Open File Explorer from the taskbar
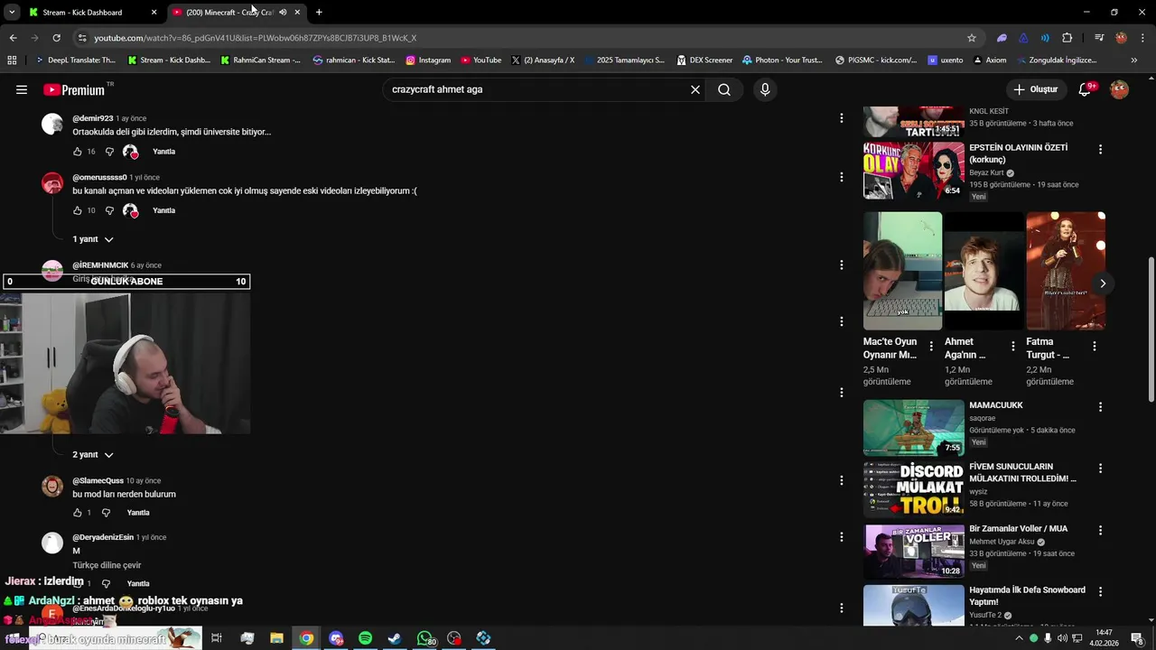1156x650 pixels. click(x=276, y=638)
